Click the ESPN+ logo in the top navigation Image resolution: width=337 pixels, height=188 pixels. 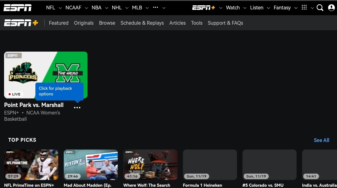pos(203,8)
